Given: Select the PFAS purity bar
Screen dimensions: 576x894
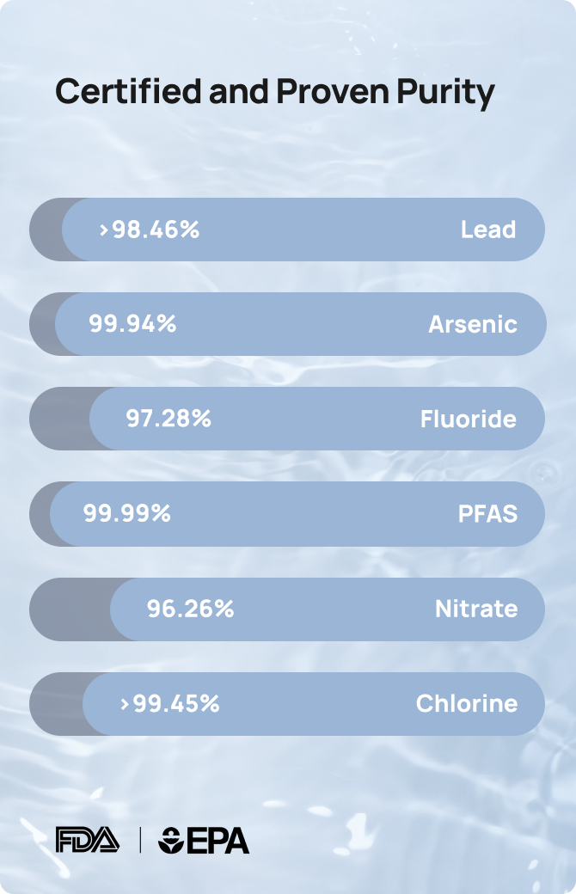Looking at the screenshot, I should [287, 514].
